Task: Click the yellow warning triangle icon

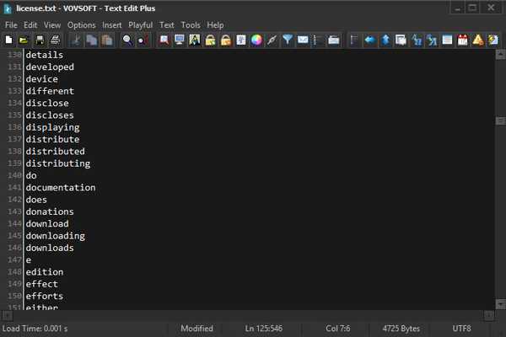Action: [x=478, y=40]
